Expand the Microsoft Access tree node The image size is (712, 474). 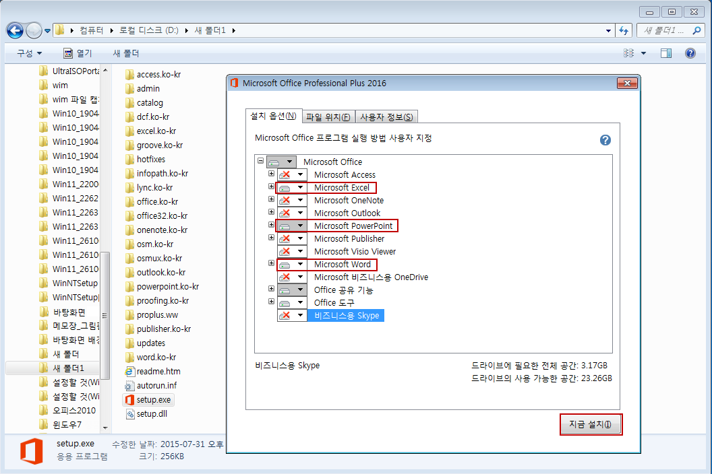coord(271,174)
